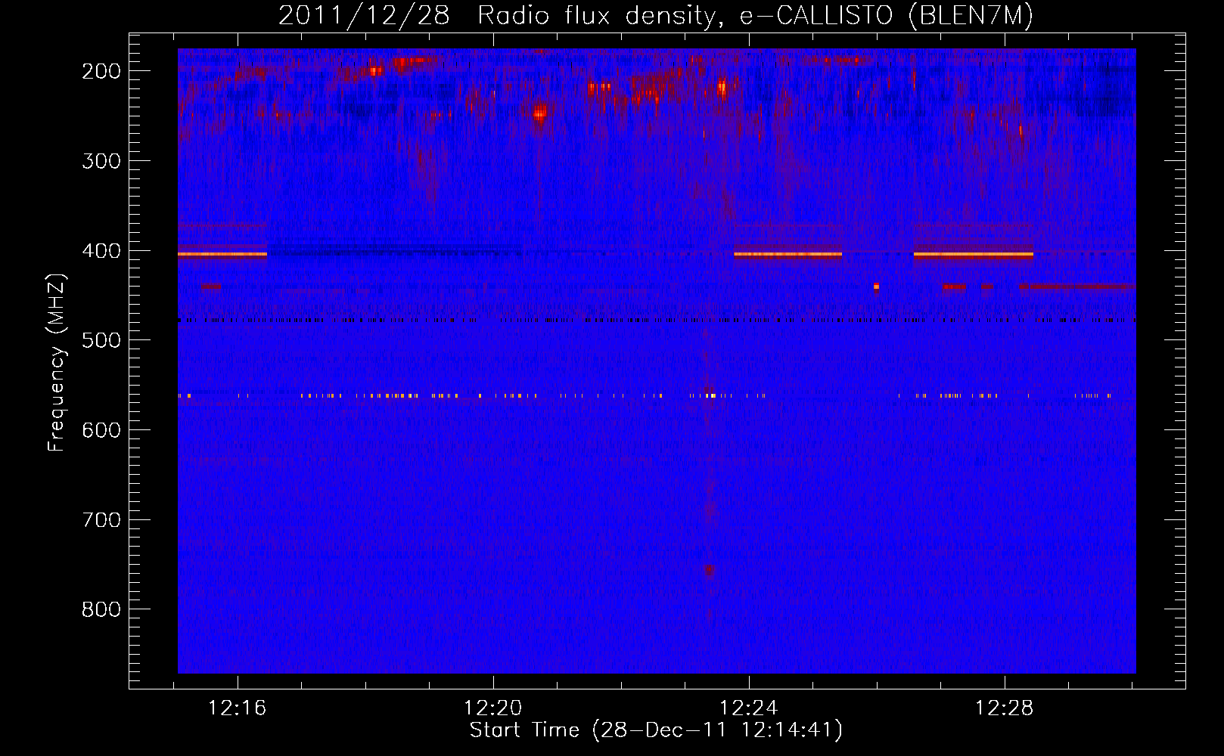Click the 400 MHz emission bar starting at 12:24
Image resolution: width=1224 pixels, height=756 pixels.
click(788, 255)
